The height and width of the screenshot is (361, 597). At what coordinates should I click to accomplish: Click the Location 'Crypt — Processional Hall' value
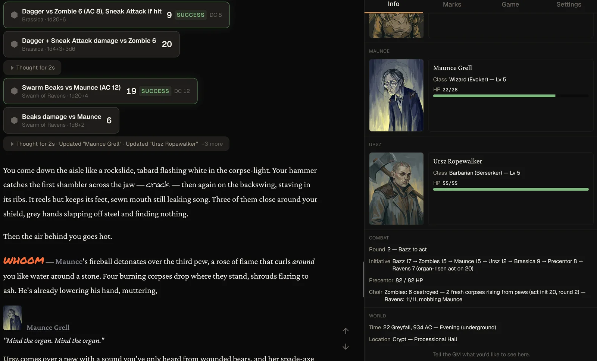click(x=425, y=339)
